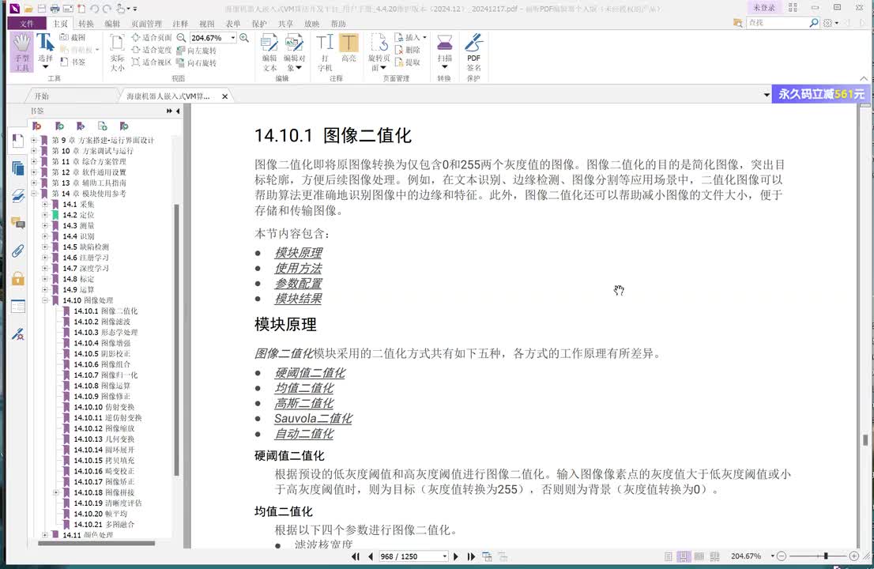
Task: Collapse 14.10 图像处理 bookmark node
Action: click(x=45, y=300)
